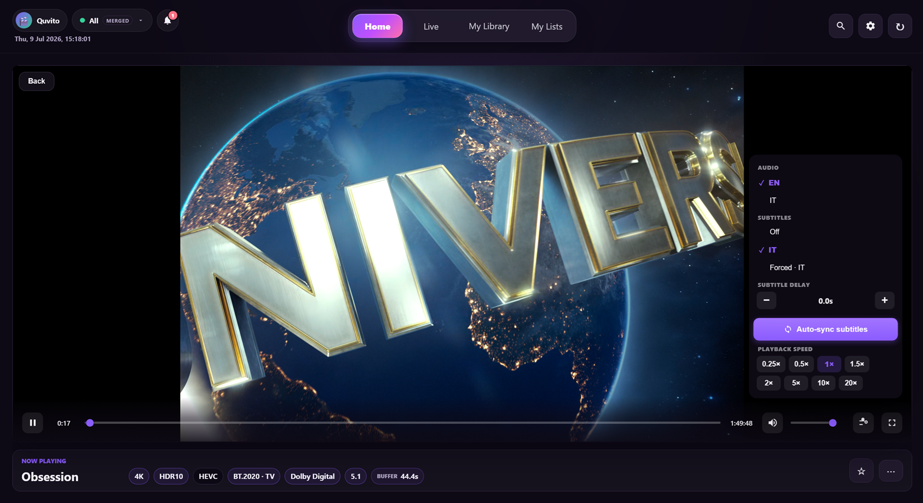Select Forced · IT subtitles
Image resolution: width=923 pixels, height=503 pixels.
click(x=826, y=267)
